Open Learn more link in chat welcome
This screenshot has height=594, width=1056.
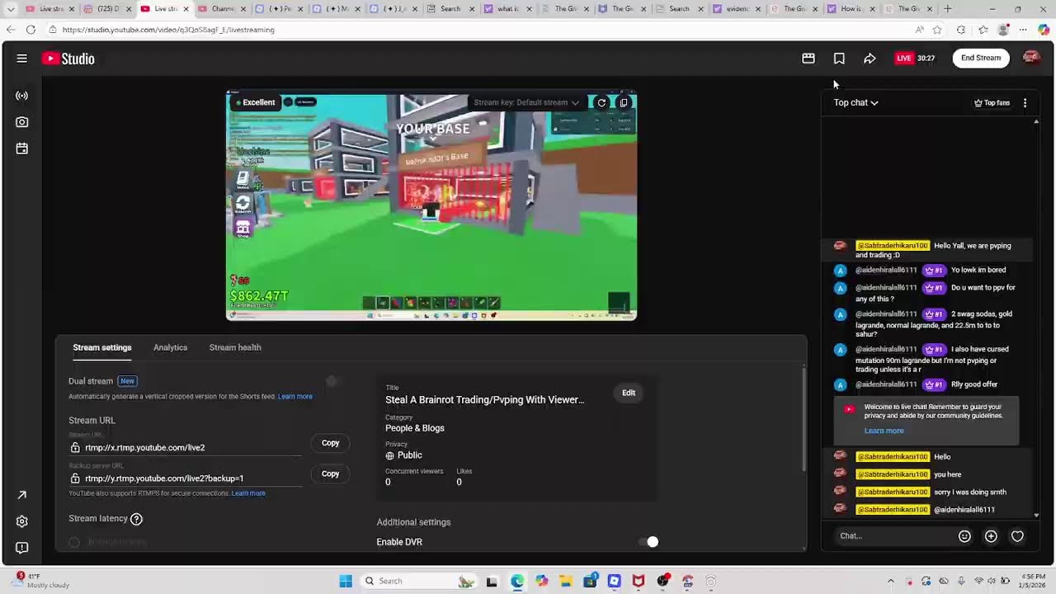coord(884,431)
